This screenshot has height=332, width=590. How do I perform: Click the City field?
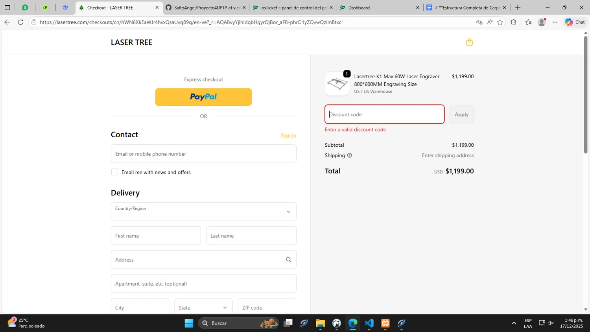(140, 307)
